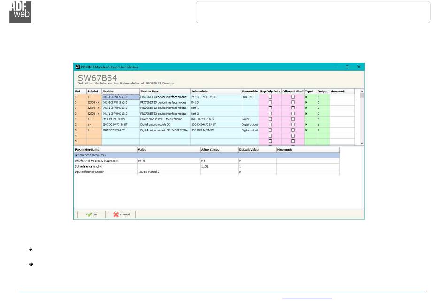Click the Port 1 submodule cell
Screen dimensions: 446x307
point(215,108)
